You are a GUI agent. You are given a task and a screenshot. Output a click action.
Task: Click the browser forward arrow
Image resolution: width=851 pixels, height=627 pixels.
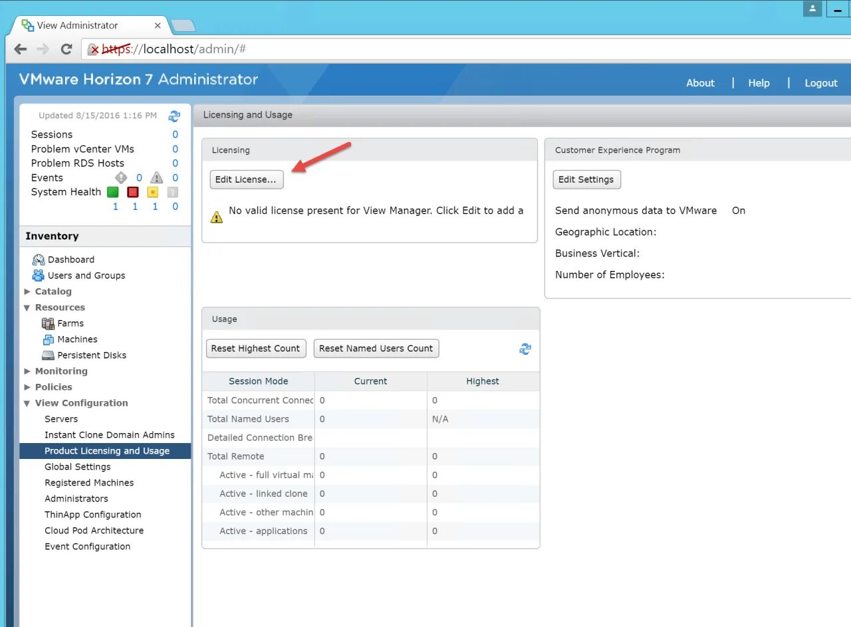coord(43,49)
